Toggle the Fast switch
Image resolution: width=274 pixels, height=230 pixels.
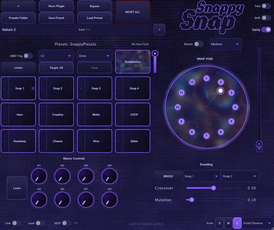click(x=266, y=6)
